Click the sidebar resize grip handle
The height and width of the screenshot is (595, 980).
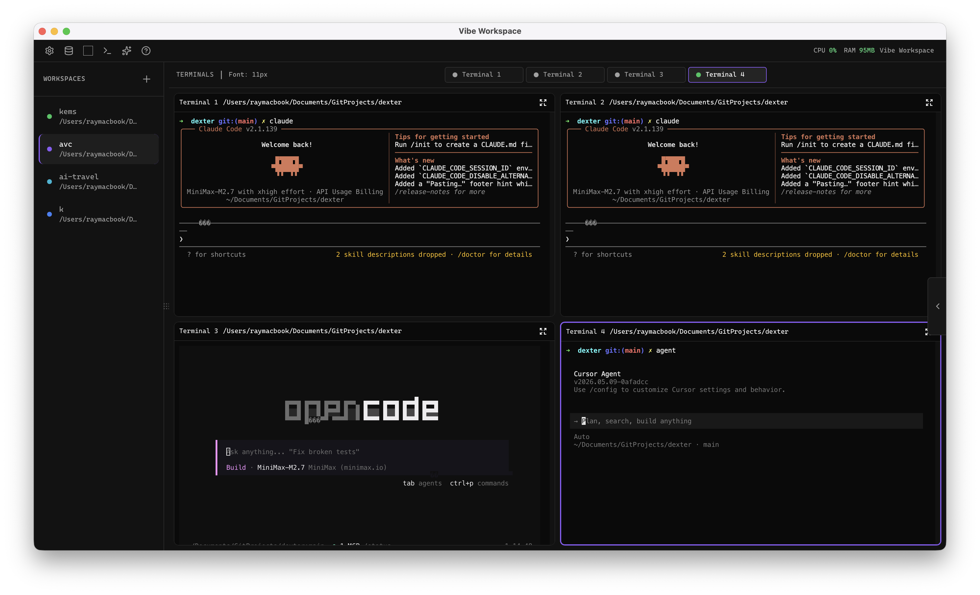tap(166, 306)
